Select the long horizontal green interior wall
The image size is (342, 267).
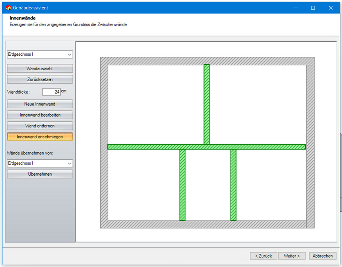click(x=206, y=147)
